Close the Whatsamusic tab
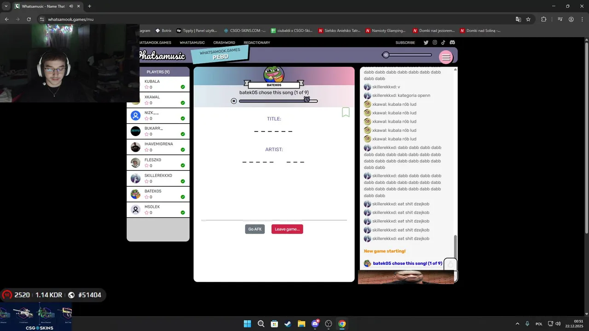 tap(79, 6)
